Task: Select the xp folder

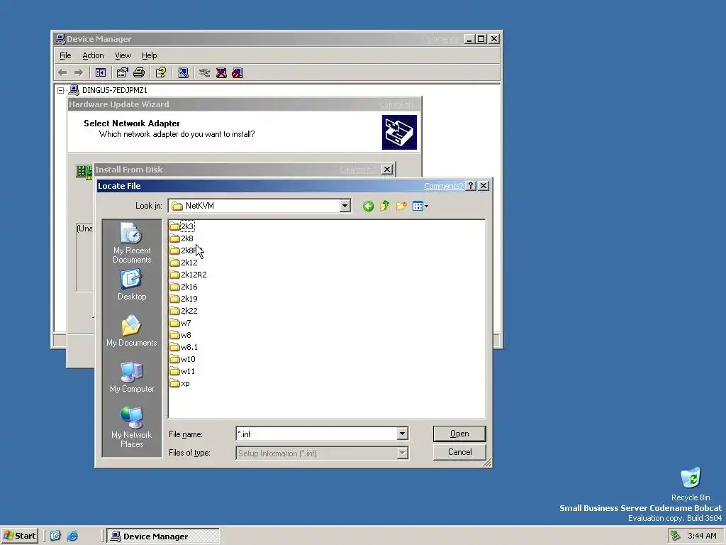Action: 179,382
